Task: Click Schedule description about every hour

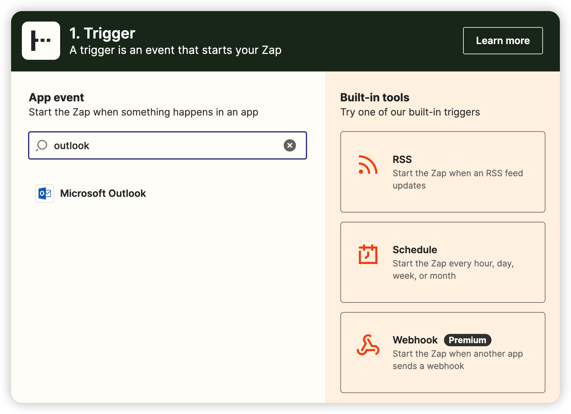Action: (453, 270)
